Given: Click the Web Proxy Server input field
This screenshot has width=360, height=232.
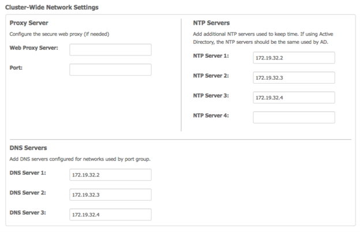Looking at the screenshot, I should [110, 50].
